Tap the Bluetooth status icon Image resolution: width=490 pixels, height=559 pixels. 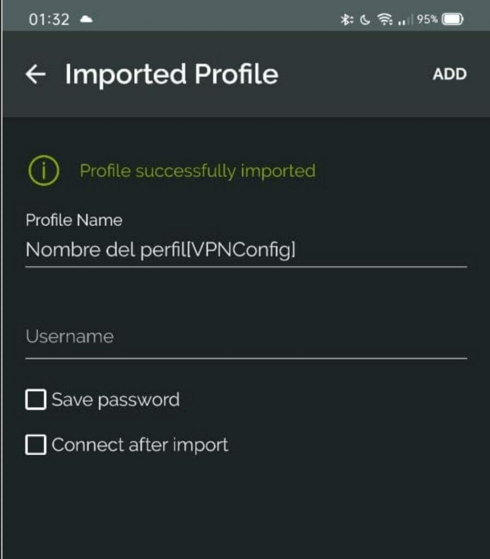pos(346,19)
